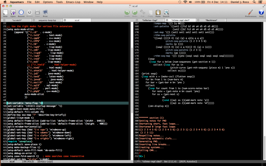
Task: Click the left pane vertical scrollbar
Action: pos(132,81)
